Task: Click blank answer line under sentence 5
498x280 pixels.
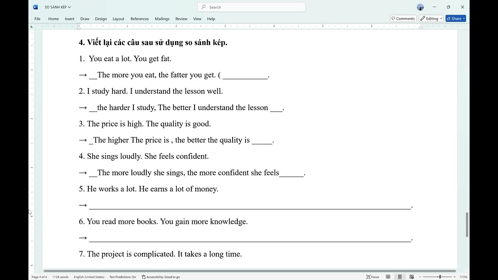Action: (250, 206)
